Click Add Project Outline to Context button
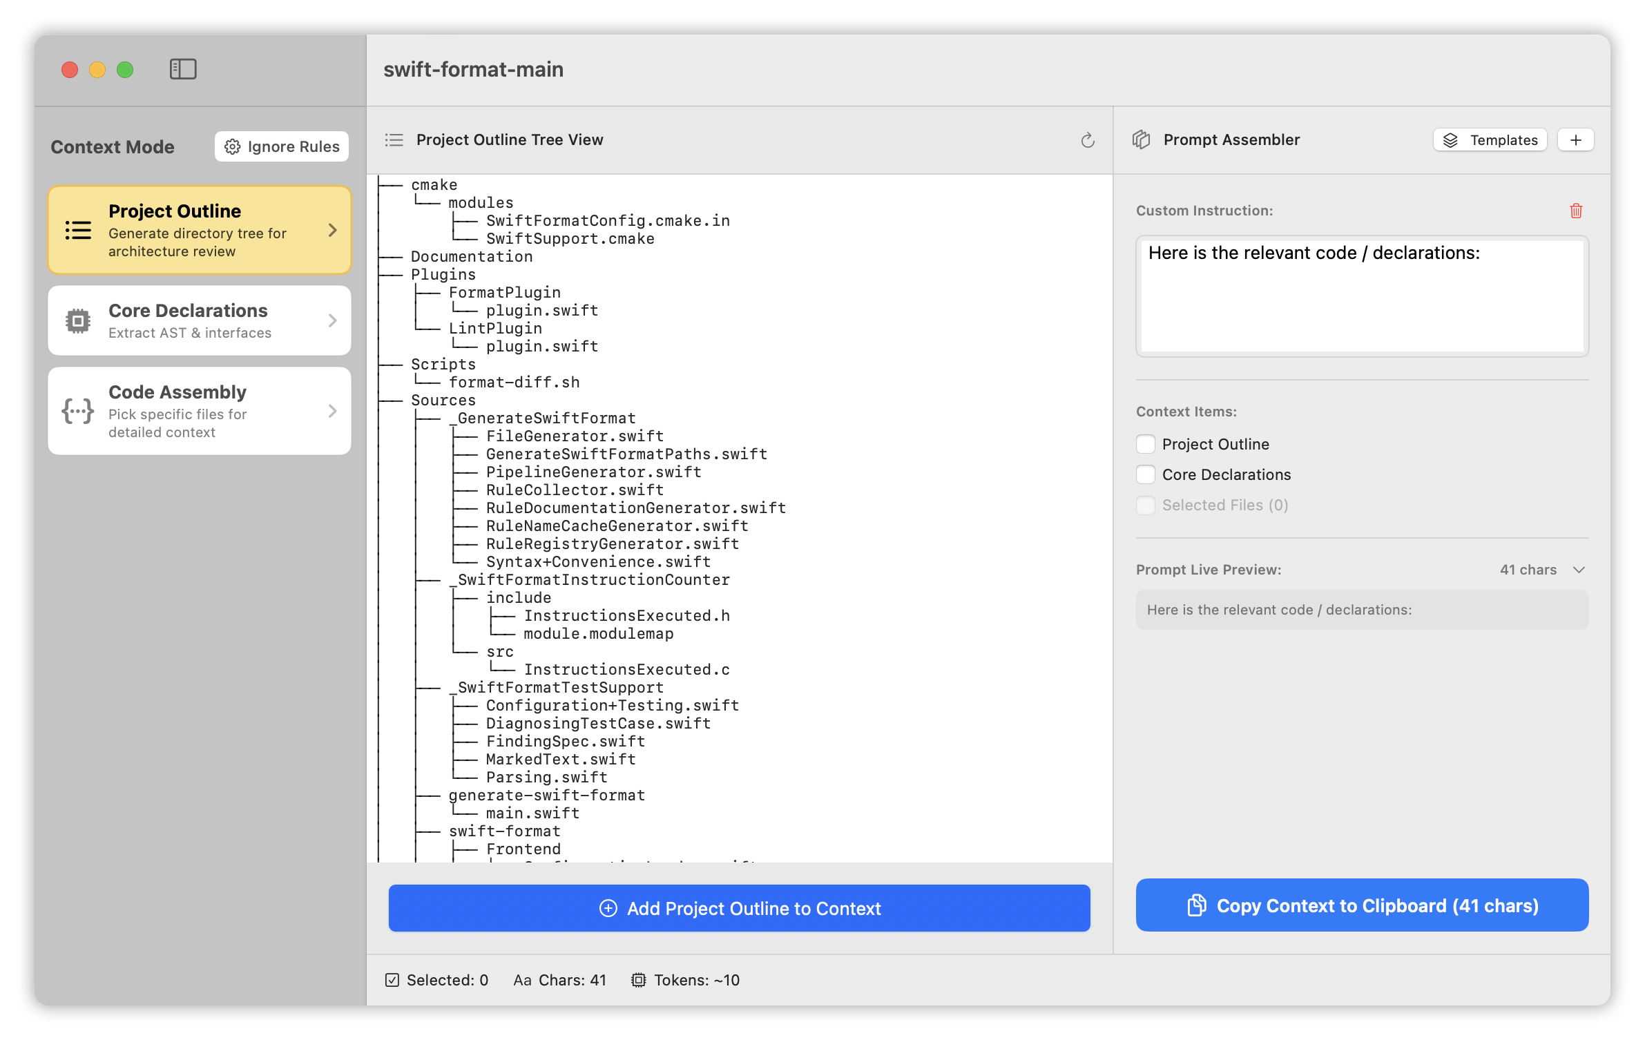Image resolution: width=1645 pixels, height=1040 pixels. (x=740, y=908)
